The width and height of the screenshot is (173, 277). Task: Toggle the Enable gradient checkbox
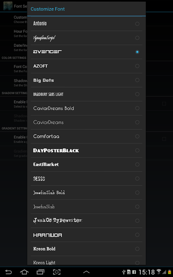pyautogui.click(x=164, y=139)
